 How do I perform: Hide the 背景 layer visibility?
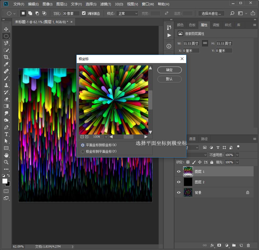(x=179, y=193)
